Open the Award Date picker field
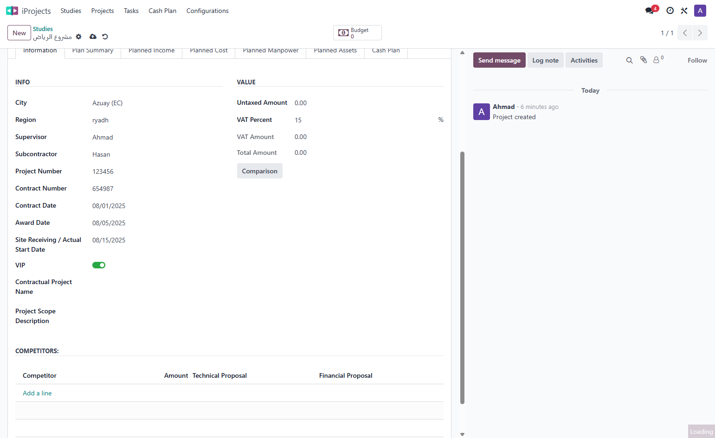Image resolution: width=715 pixels, height=438 pixels. coord(157,223)
